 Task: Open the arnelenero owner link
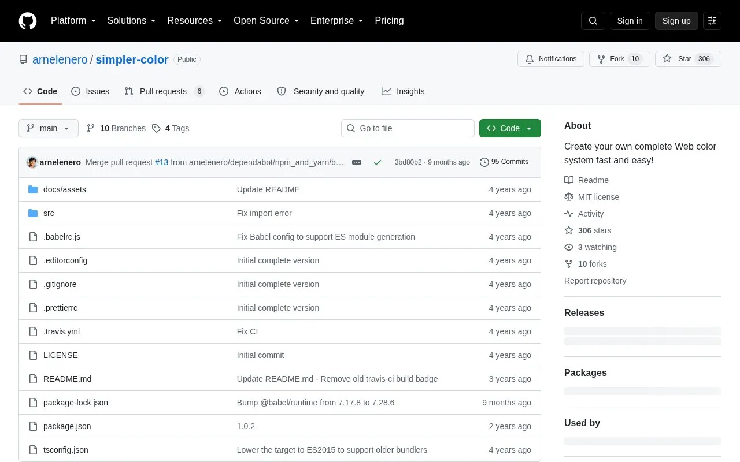60,59
